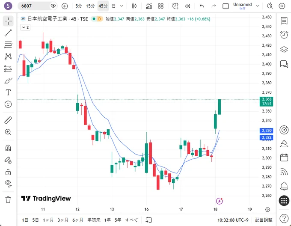Viewport: 291px width, 226px height.
Task: Switch to 日 daily timeframe
Action: [114, 6]
